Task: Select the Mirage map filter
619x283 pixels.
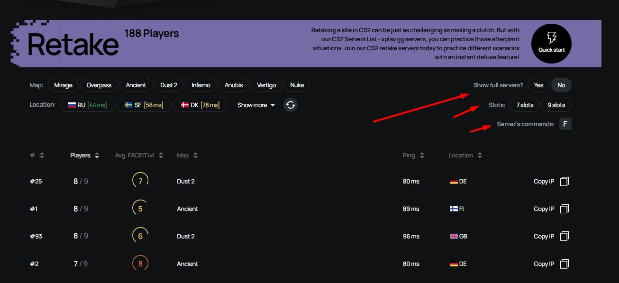Action: 63,85
